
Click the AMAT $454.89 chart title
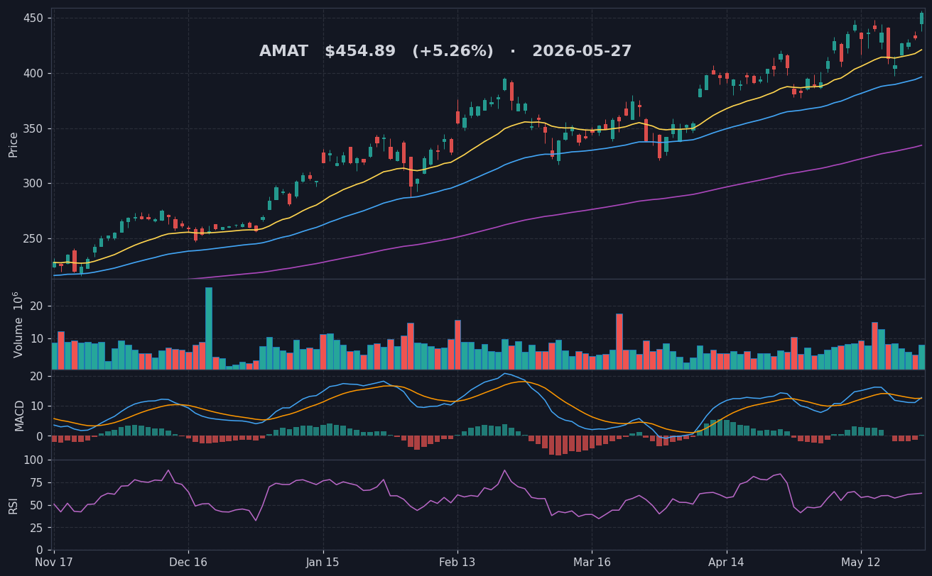(445, 51)
